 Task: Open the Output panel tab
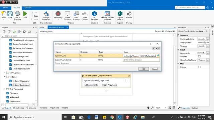195,108
